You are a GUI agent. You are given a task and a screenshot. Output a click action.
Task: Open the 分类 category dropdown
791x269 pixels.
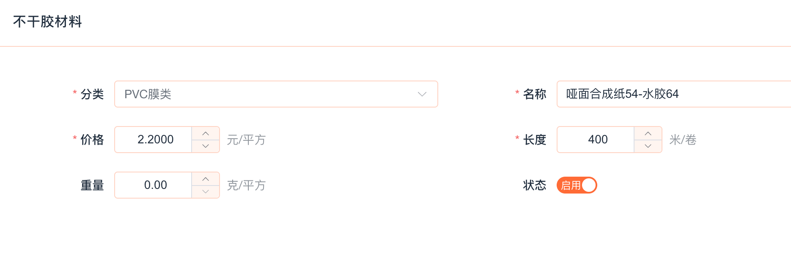(x=271, y=94)
